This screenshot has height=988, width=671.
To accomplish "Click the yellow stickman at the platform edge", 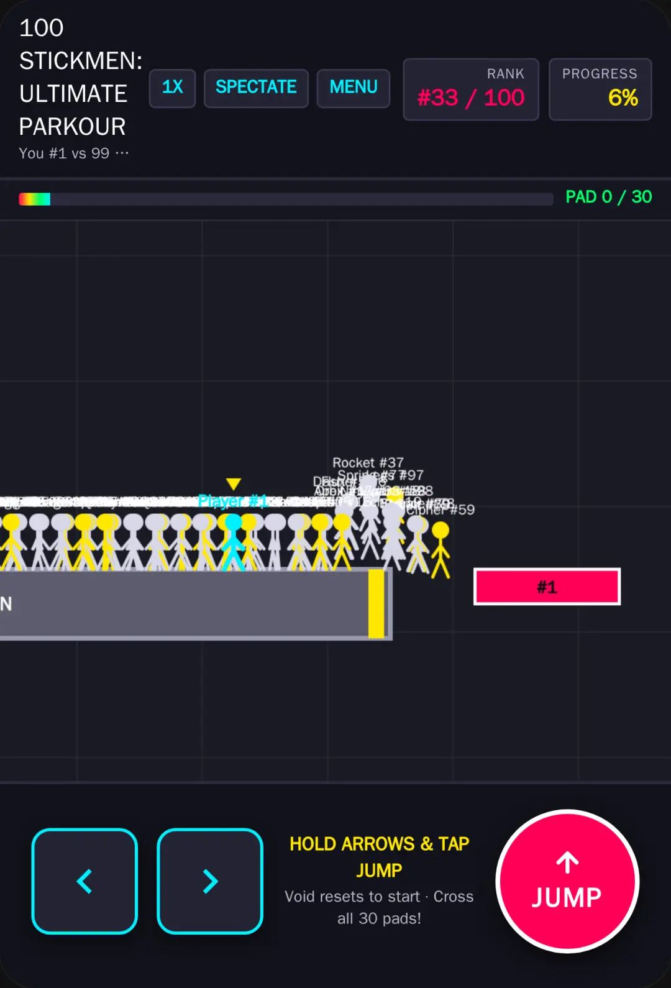I will pyautogui.click(x=440, y=550).
